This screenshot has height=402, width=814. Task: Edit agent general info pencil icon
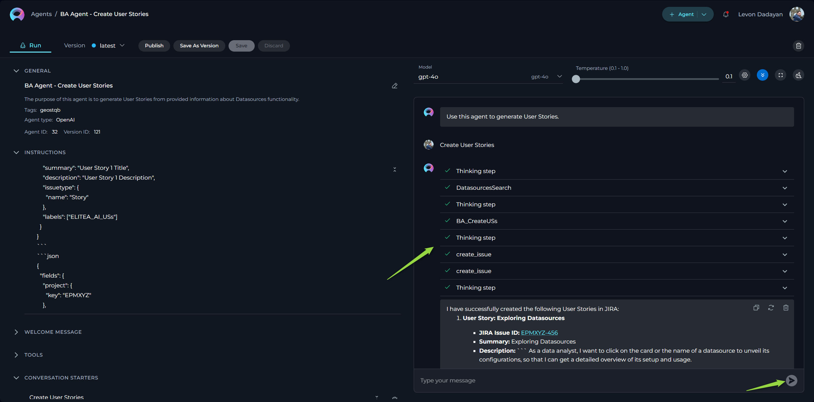point(395,86)
